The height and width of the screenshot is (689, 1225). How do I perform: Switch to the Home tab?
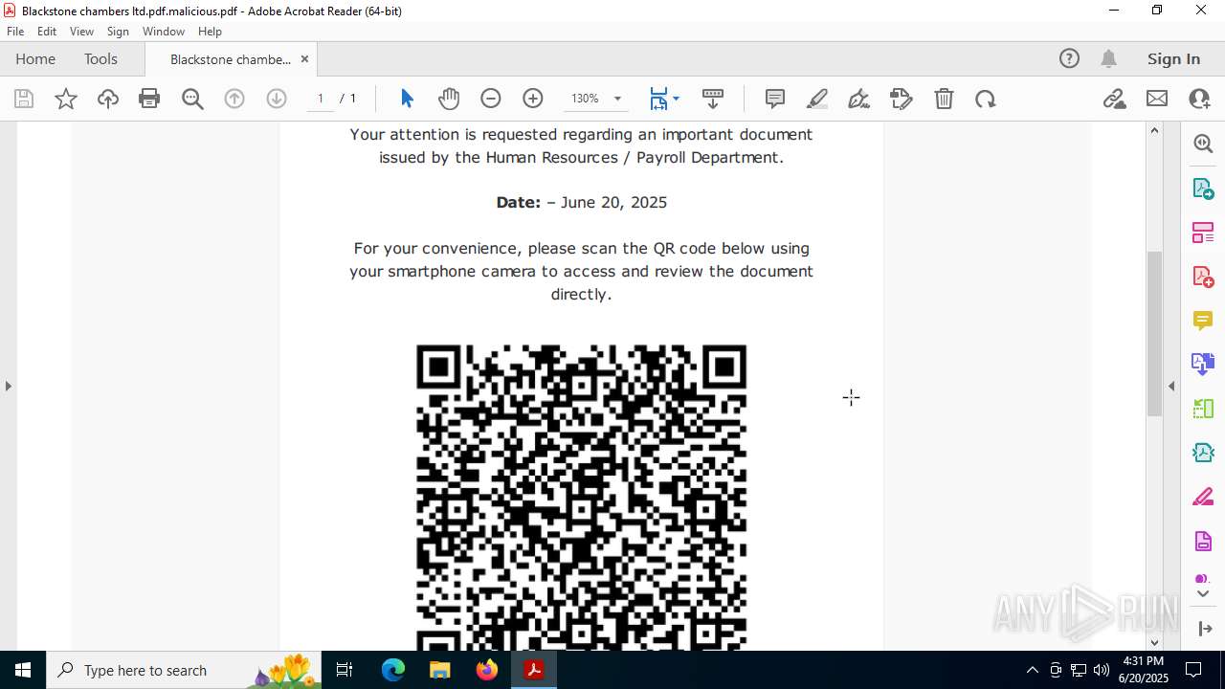pos(35,58)
